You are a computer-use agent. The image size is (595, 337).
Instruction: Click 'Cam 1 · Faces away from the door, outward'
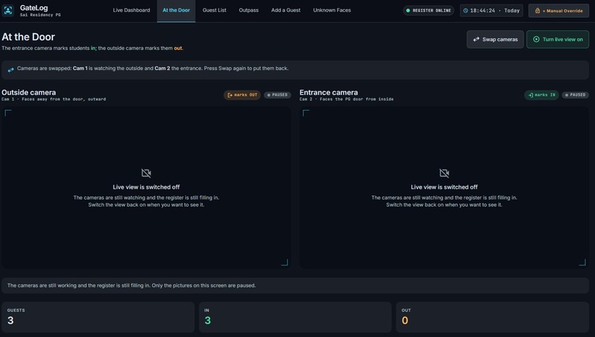point(53,100)
